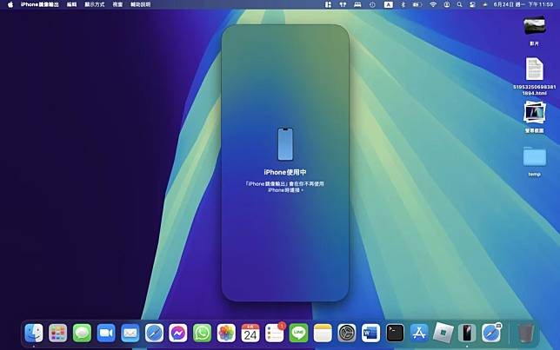Image resolution: width=560 pixels, height=350 pixels.
Task: Expand the input source menu
Action: click(388, 4)
